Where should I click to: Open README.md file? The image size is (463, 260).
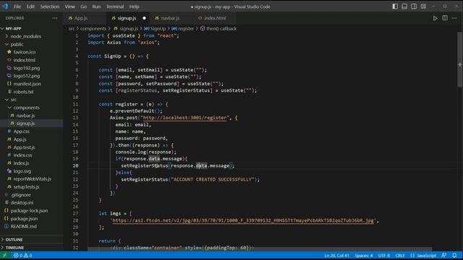(x=23, y=226)
